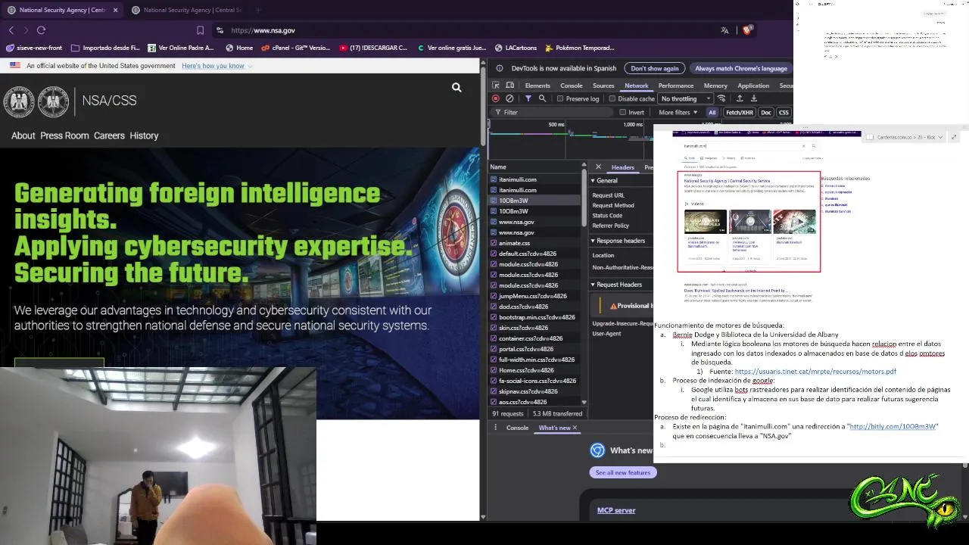Open the Console tab in the bottom drawer

[x=517, y=428]
